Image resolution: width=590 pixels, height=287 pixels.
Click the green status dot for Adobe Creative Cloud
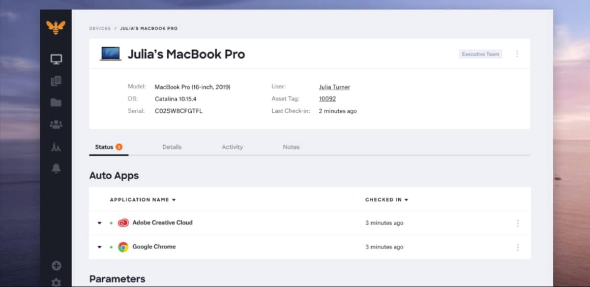click(x=111, y=223)
